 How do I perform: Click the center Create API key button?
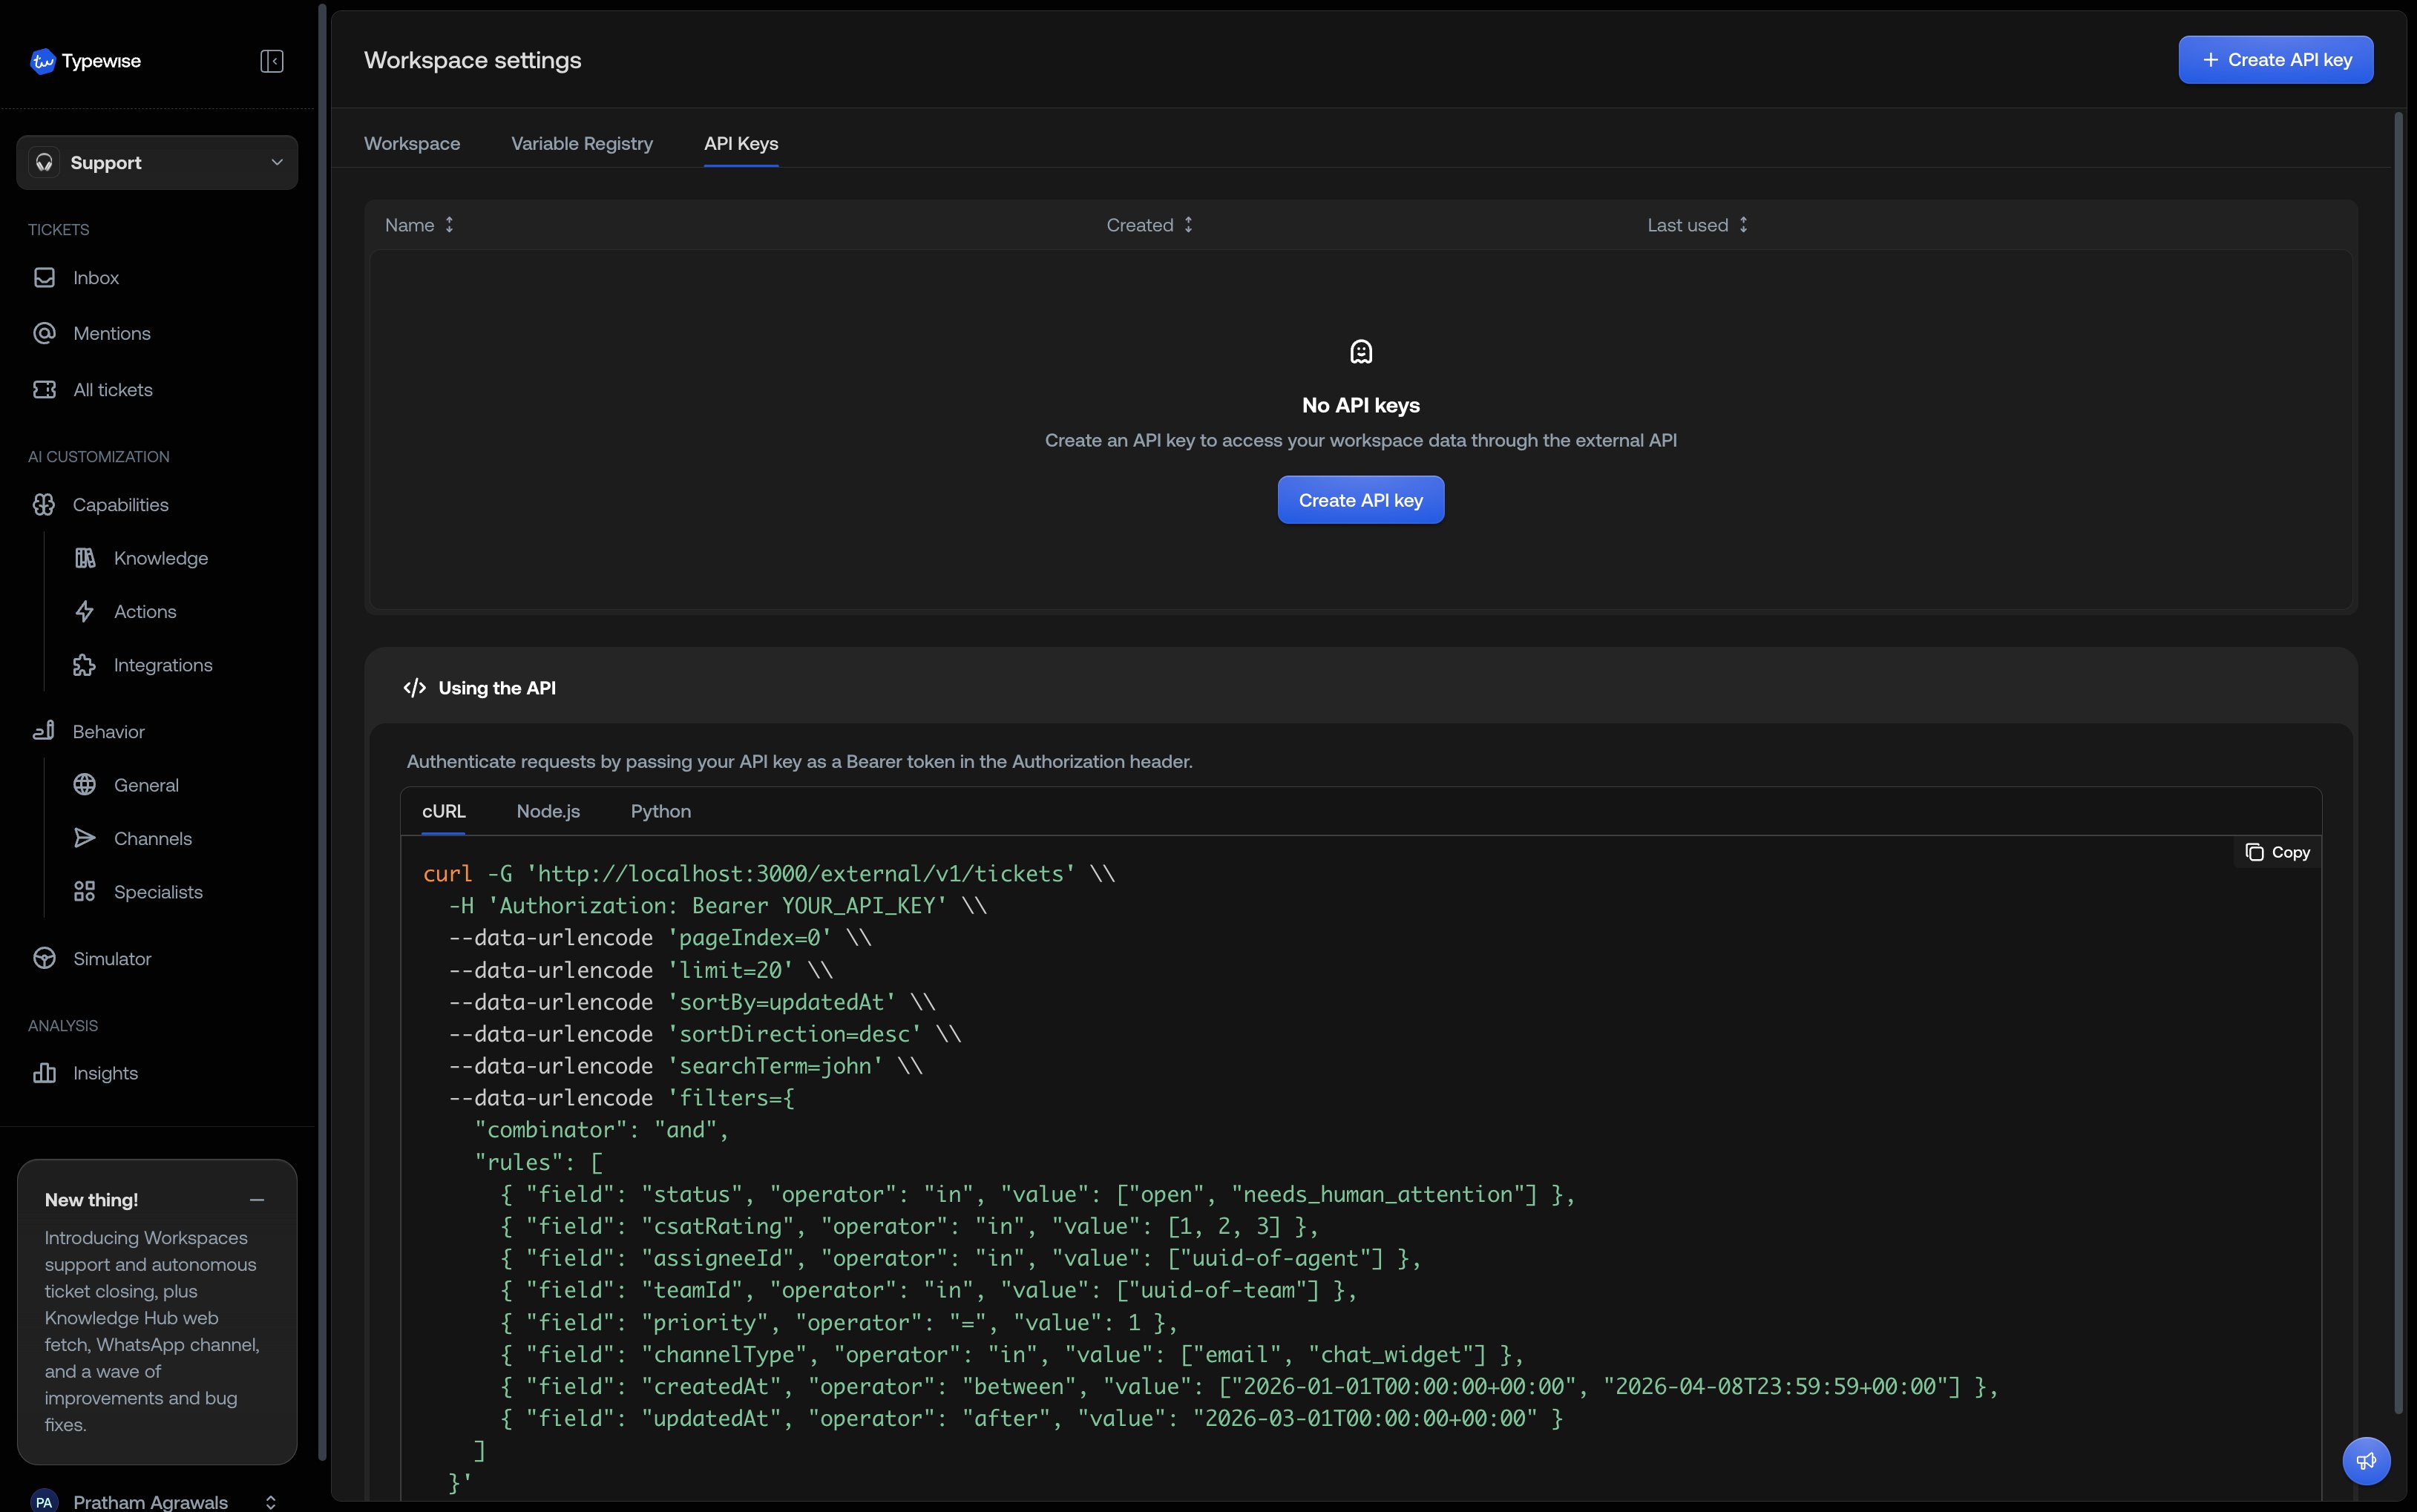[1360, 500]
